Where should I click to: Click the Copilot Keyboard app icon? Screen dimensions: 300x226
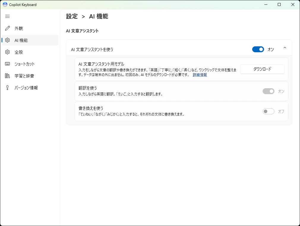(x=5, y=4)
